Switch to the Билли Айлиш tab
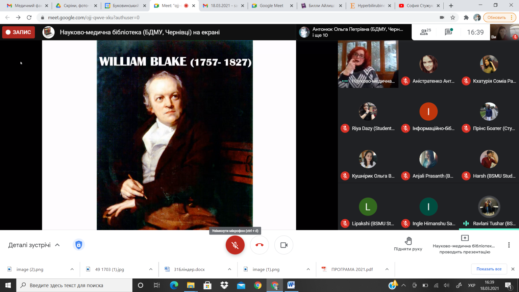Viewport: 519px width, 292px height. coord(321,6)
